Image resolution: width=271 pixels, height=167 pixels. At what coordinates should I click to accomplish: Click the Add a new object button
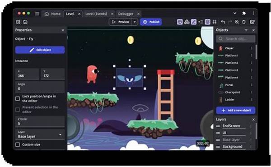tap(236, 110)
